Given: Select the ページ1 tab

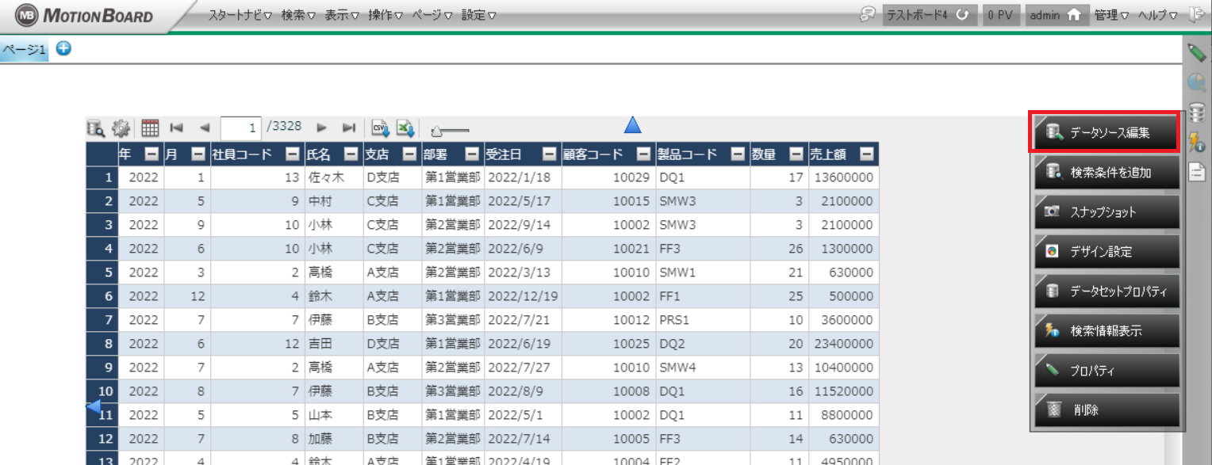Looking at the screenshot, I should (x=25, y=50).
